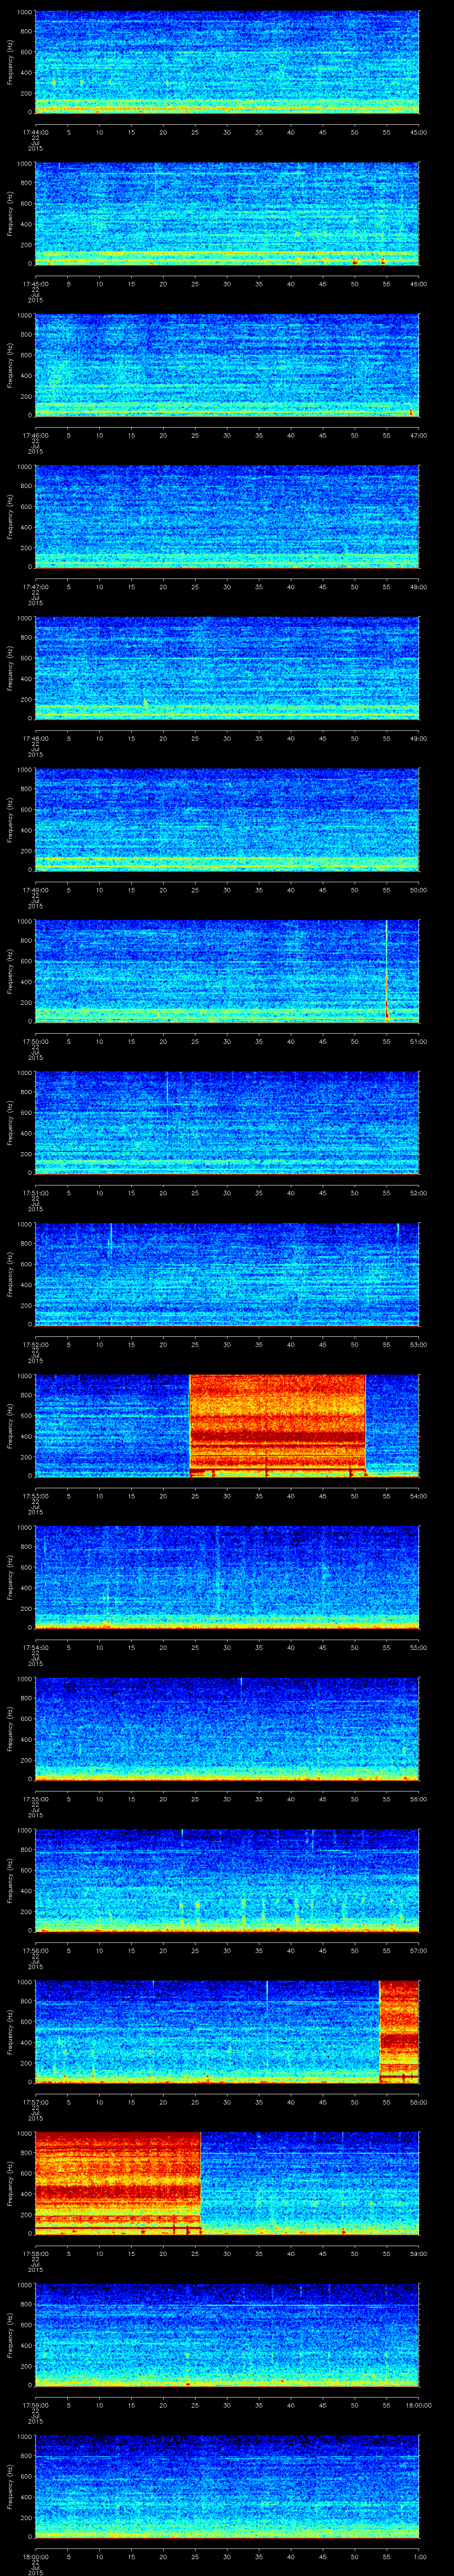Image resolution: width=454 pixels, height=2576 pixels.
Task: Click the 51:00 end time label
Action: (x=418, y=1041)
